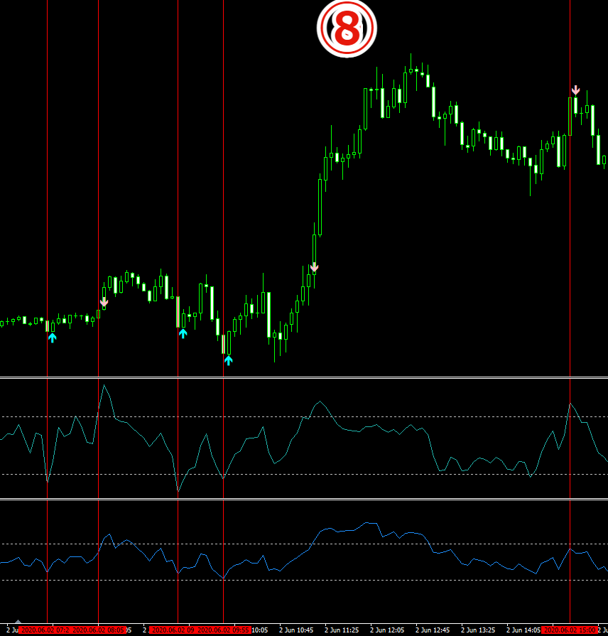Click the 2 Jun 11:25 time axis label

(342, 630)
